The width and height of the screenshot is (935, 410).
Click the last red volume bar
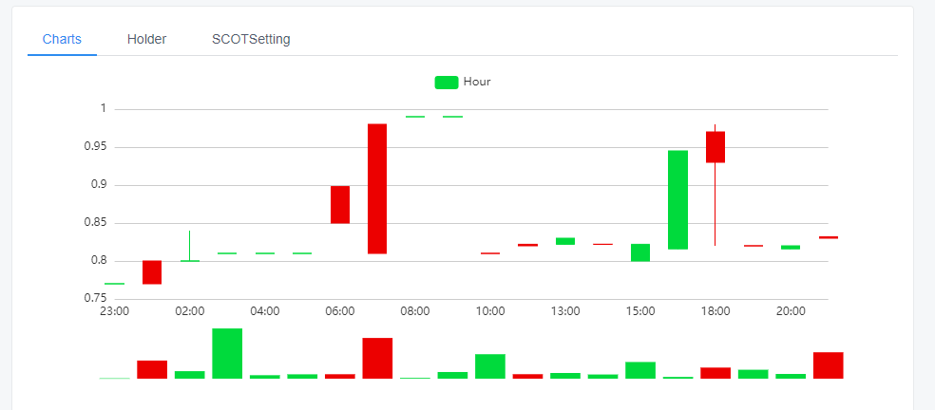[x=829, y=365]
